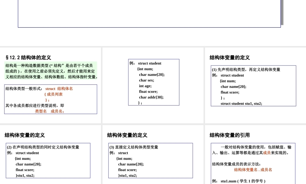Click the green highlighted paragraph about 结构是一种构造数据类型
The height and width of the screenshot is (184, 306).
51,71
